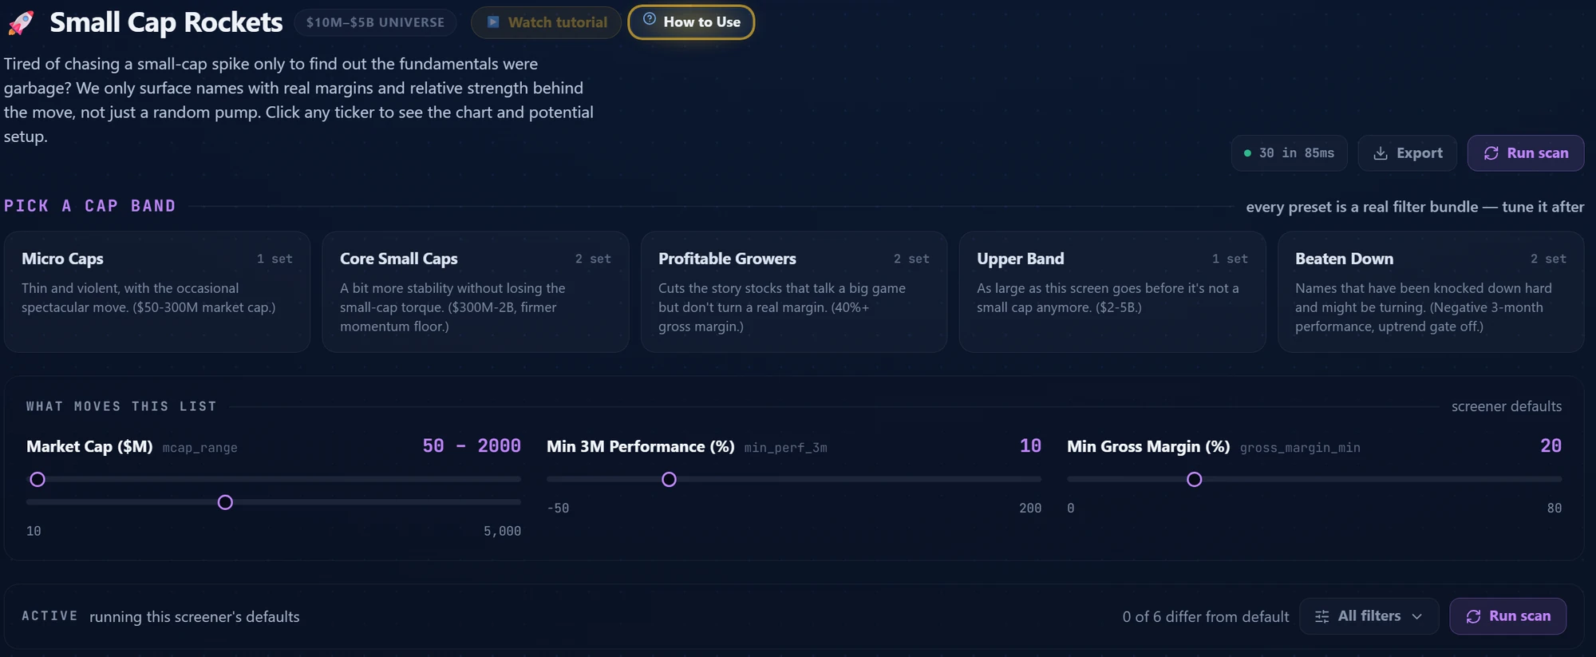1596x657 pixels.
Task: Click the min_perf_3m parameter label
Action: pos(785,448)
